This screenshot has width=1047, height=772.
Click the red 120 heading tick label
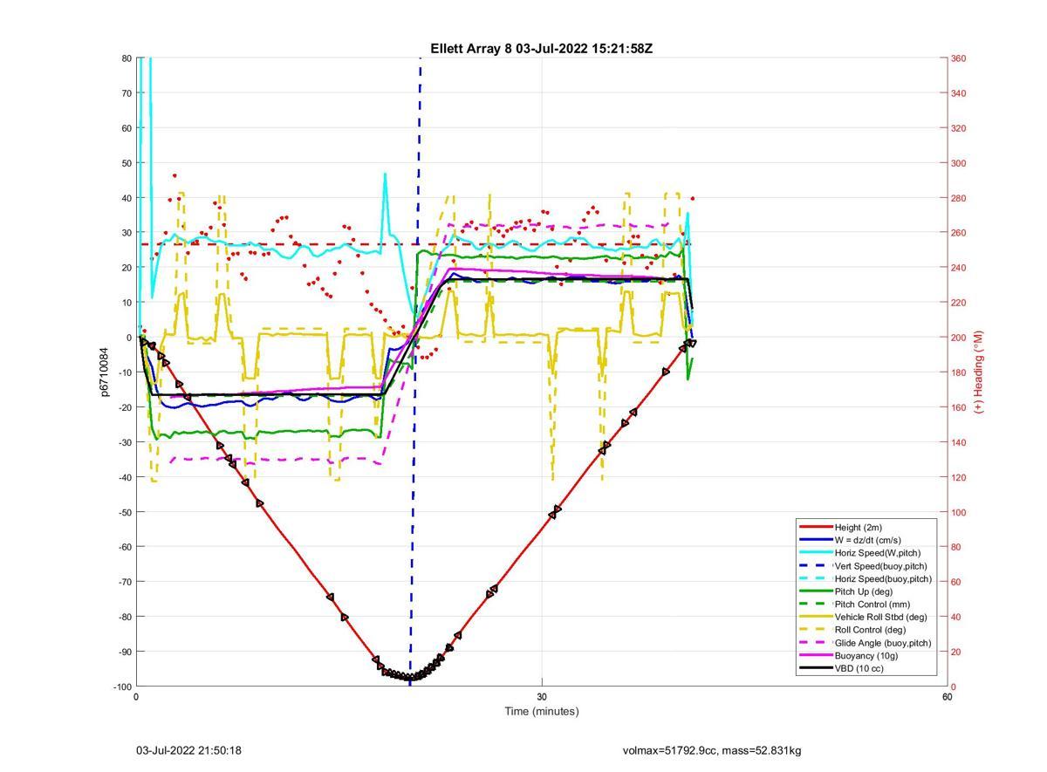(x=958, y=477)
